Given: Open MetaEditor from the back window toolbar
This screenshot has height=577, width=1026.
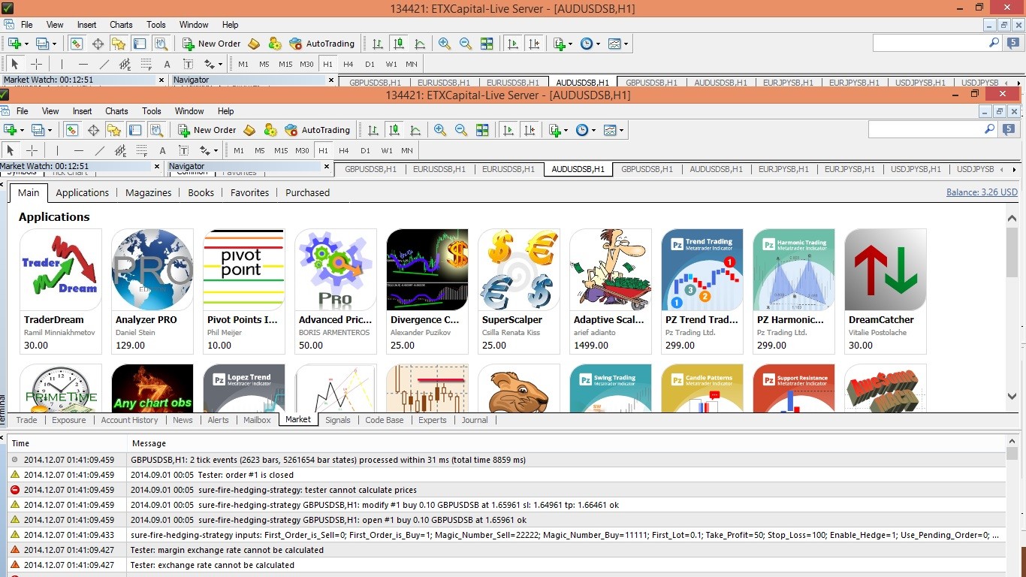Looking at the screenshot, I should point(254,44).
